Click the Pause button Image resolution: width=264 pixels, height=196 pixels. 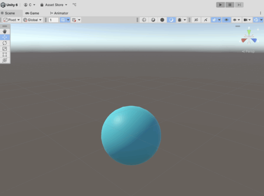coord(230,5)
